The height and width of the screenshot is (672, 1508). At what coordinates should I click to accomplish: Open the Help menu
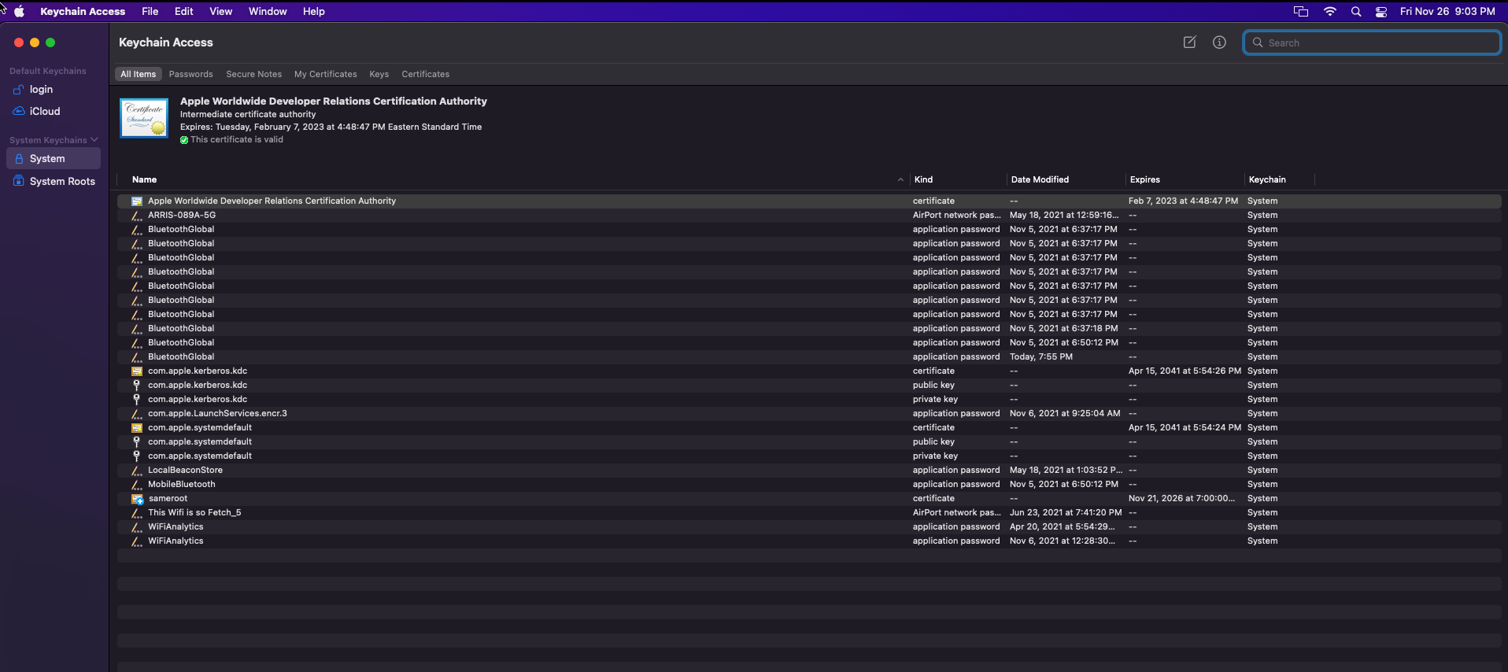tap(314, 12)
